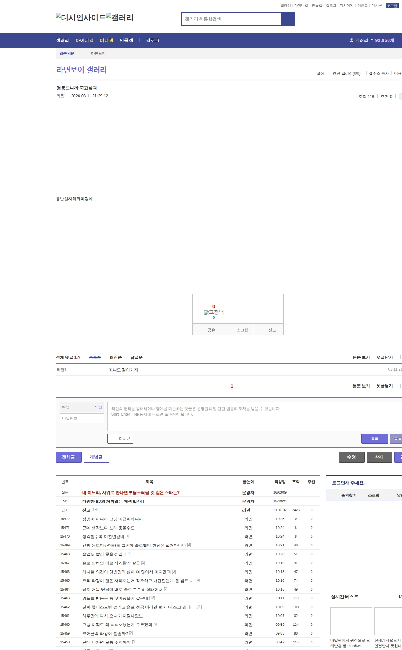402x650 pixels.
Task: Click the 고정닉 recommend icon
Action: click(x=214, y=312)
